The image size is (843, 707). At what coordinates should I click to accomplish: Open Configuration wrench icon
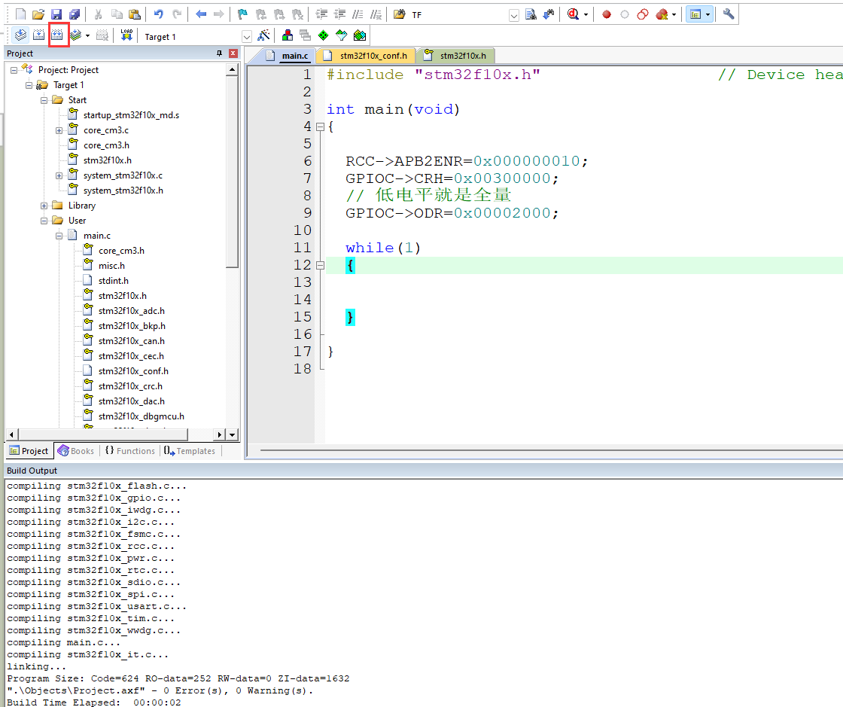(729, 14)
